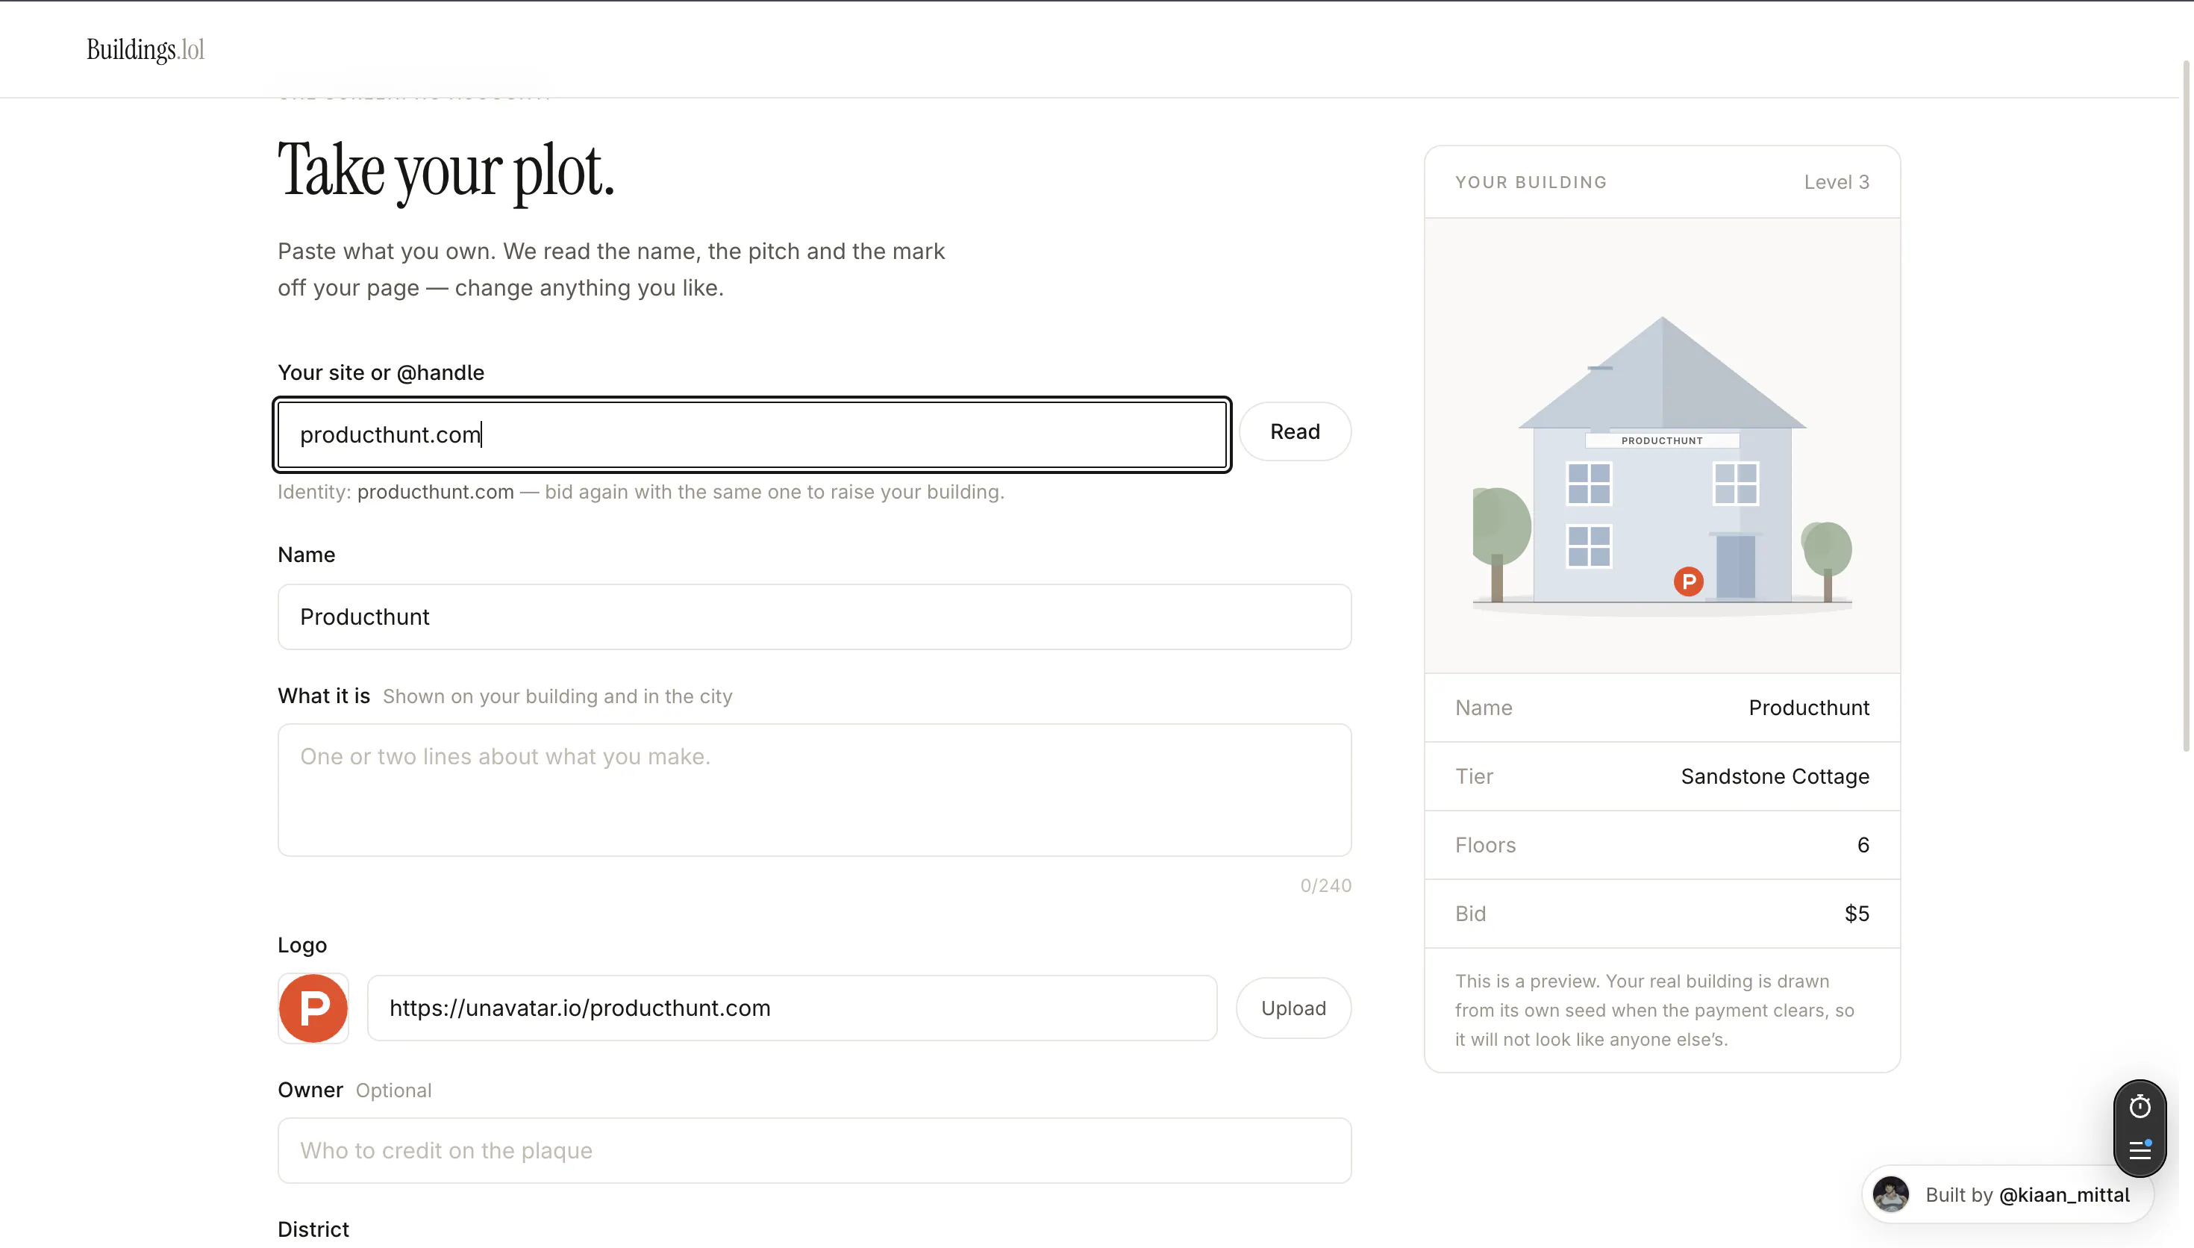
Task: Open the list menu icon in floating widget
Action: pyautogui.click(x=2140, y=1149)
